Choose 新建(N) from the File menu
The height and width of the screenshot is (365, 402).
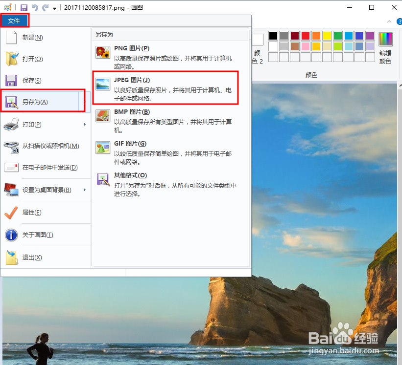46,37
